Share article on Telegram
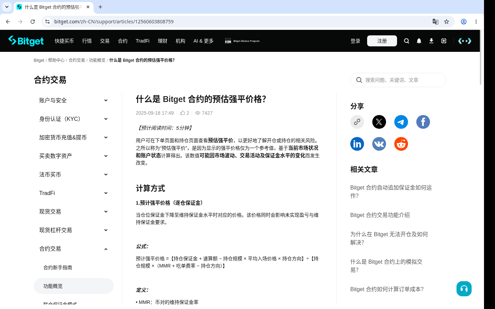Viewport: 495px width, 309px height. point(401,122)
